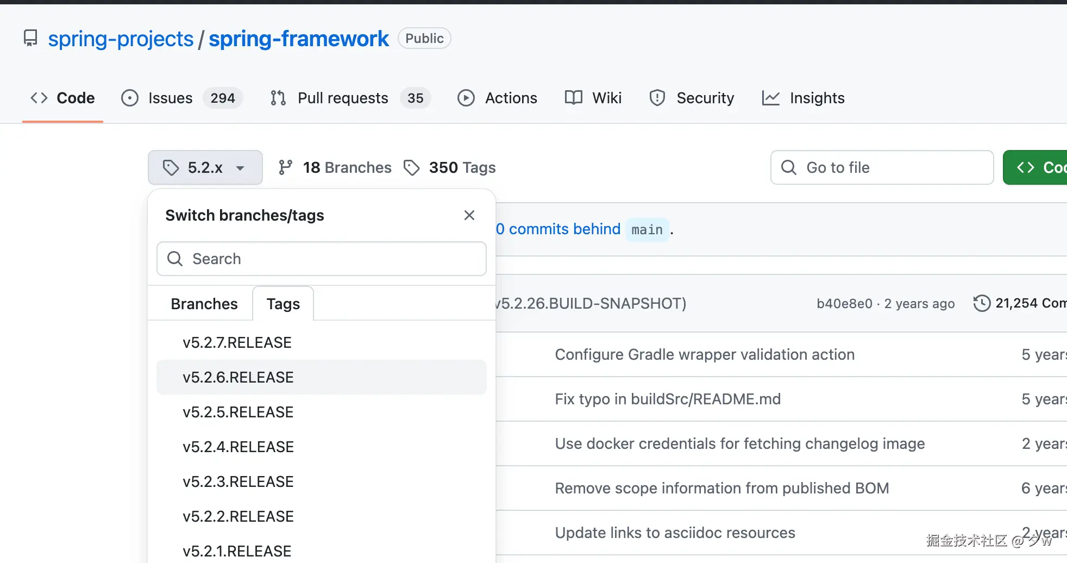Click the branch/tag Search field
1067x563 pixels.
(x=322, y=259)
